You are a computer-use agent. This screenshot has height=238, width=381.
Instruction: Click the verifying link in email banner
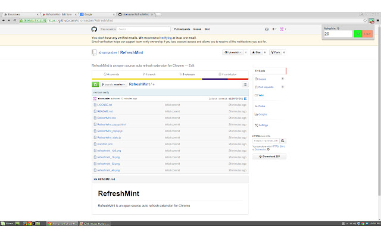click(x=166, y=38)
